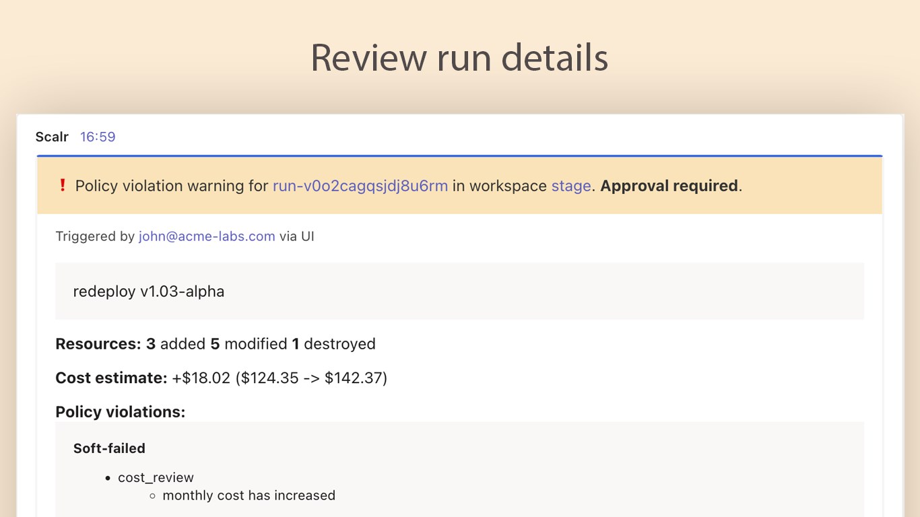920x517 pixels.
Task: Click the Scalr sender name
Action: (x=52, y=137)
